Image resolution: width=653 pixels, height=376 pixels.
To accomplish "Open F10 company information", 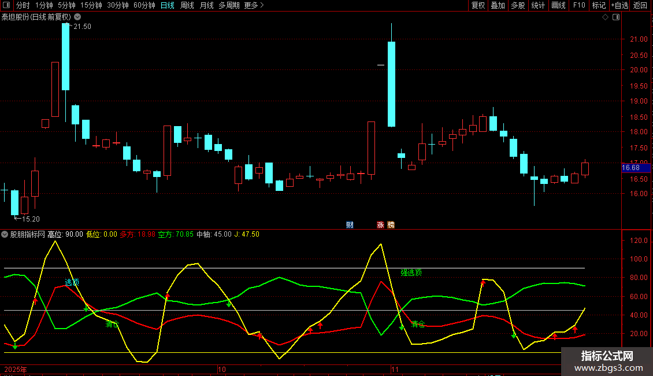I will pos(579,5).
